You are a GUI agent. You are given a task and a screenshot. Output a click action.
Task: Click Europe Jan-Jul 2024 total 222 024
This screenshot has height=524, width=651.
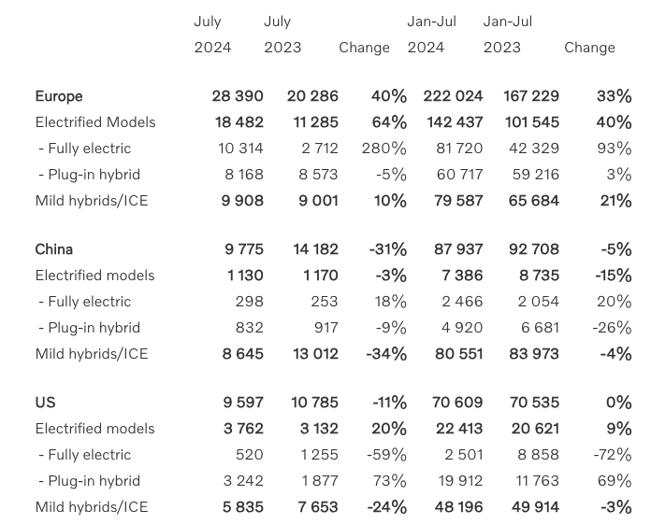coord(453,96)
